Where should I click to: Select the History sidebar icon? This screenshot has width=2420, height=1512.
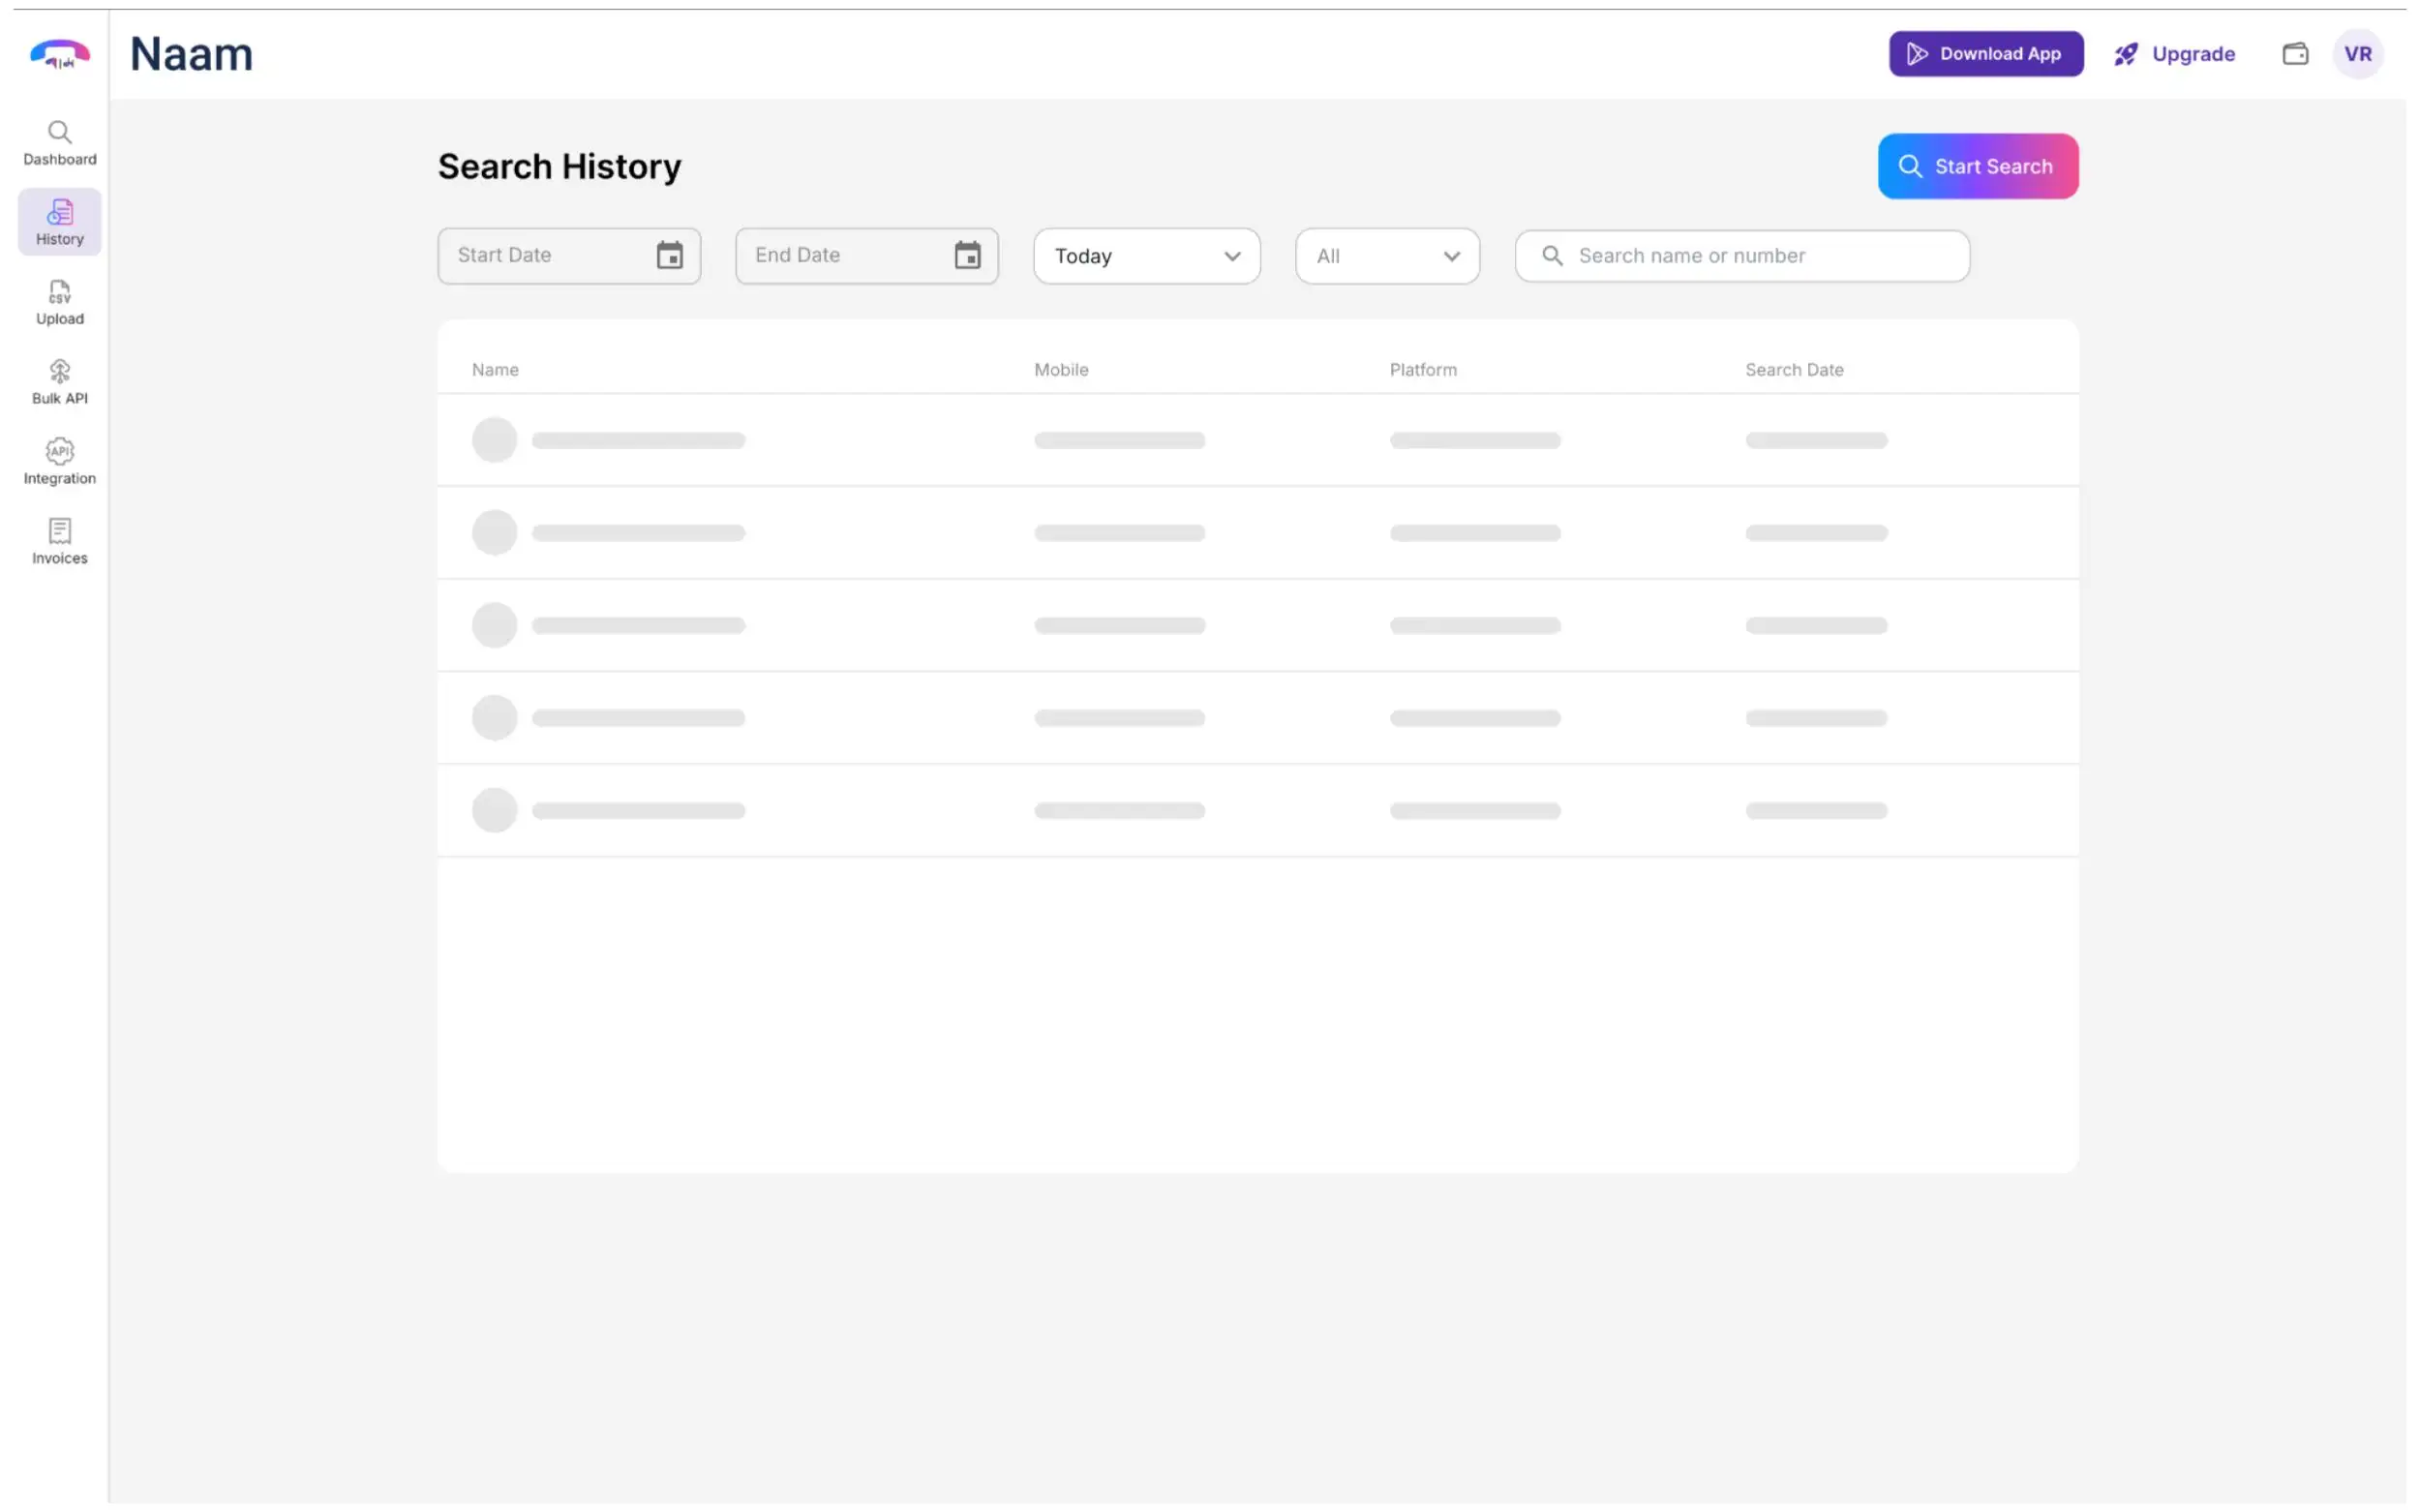pos(59,213)
